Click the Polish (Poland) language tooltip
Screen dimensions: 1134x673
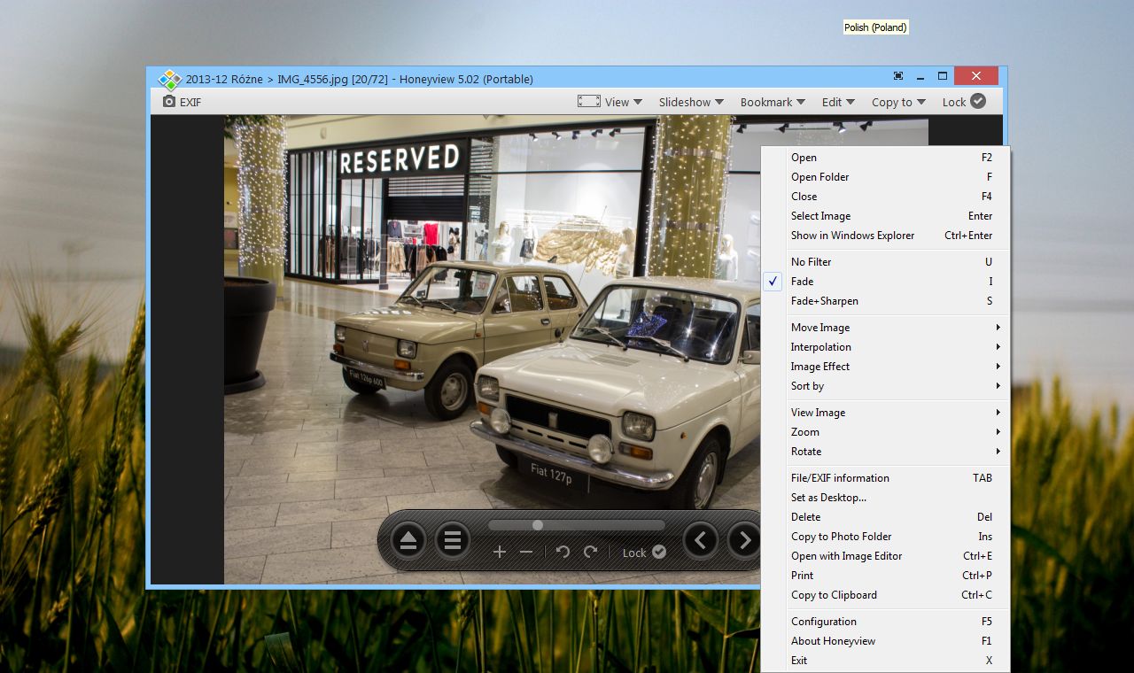point(875,27)
